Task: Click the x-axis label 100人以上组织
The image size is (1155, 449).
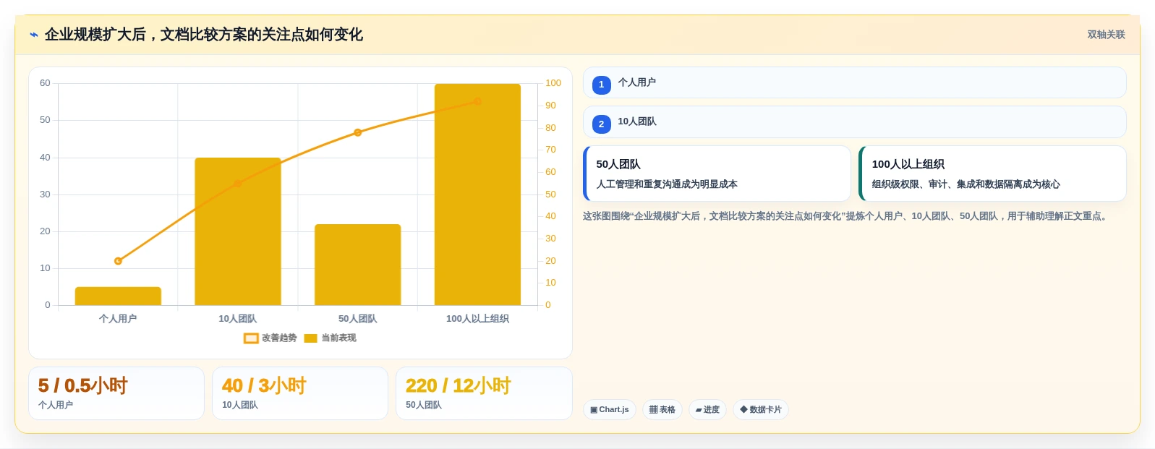Action: coord(477,319)
